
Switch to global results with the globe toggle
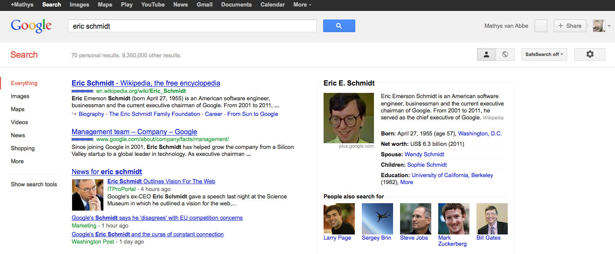pos(505,54)
